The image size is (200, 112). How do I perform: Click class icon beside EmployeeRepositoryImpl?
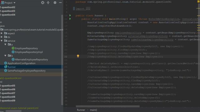[x=13, y=52]
